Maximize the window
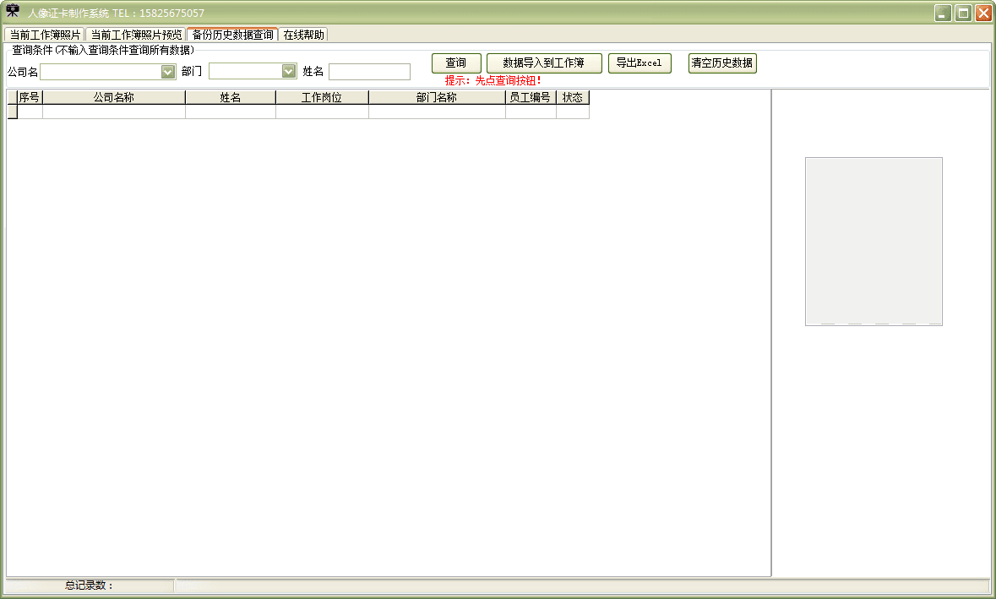The height and width of the screenshot is (599, 996). click(963, 13)
